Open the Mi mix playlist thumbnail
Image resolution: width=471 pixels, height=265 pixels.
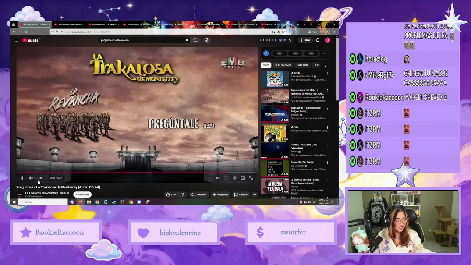click(275, 133)
